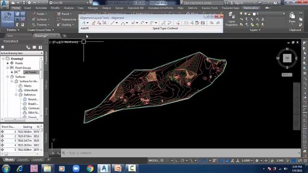This screenshot has width=308, height=173.
Task: Collapse the Surfaces tree node
Action: click(x=8, y=77)
